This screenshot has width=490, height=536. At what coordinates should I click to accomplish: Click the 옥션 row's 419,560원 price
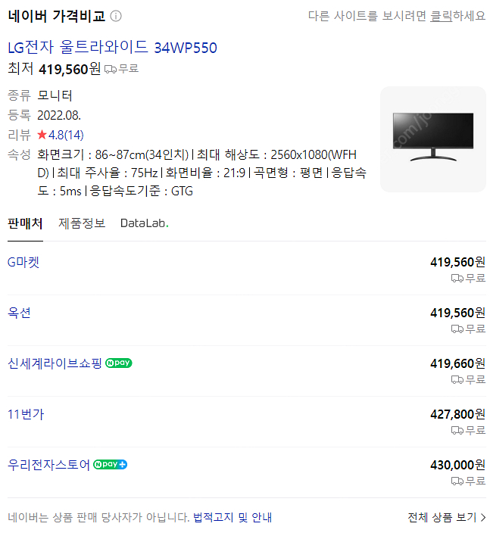(x=458, y=313)
